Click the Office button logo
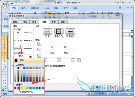 click(5, 5)
